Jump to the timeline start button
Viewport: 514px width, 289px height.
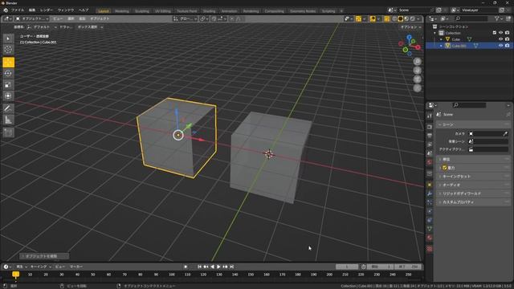(199, 267)
